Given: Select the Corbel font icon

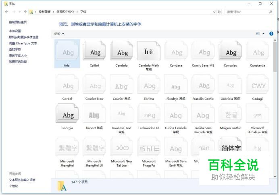Looking at the screenshot, I should point(67,84).
